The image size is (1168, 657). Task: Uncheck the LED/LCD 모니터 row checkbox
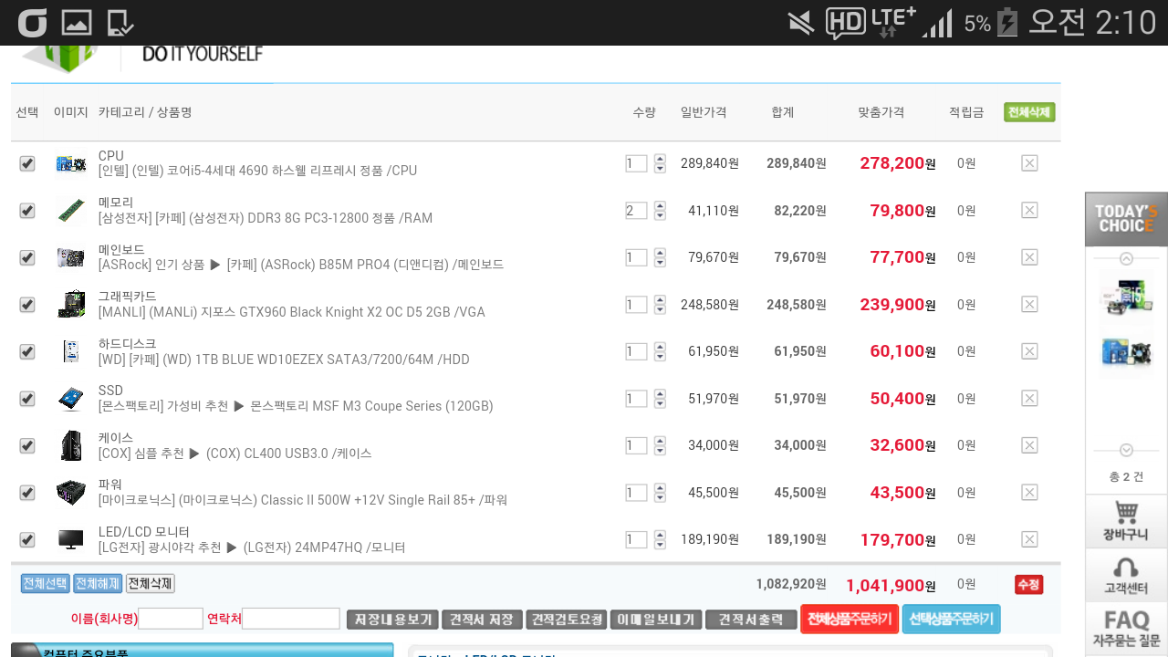pyautogui.click(x=27, y=539)
